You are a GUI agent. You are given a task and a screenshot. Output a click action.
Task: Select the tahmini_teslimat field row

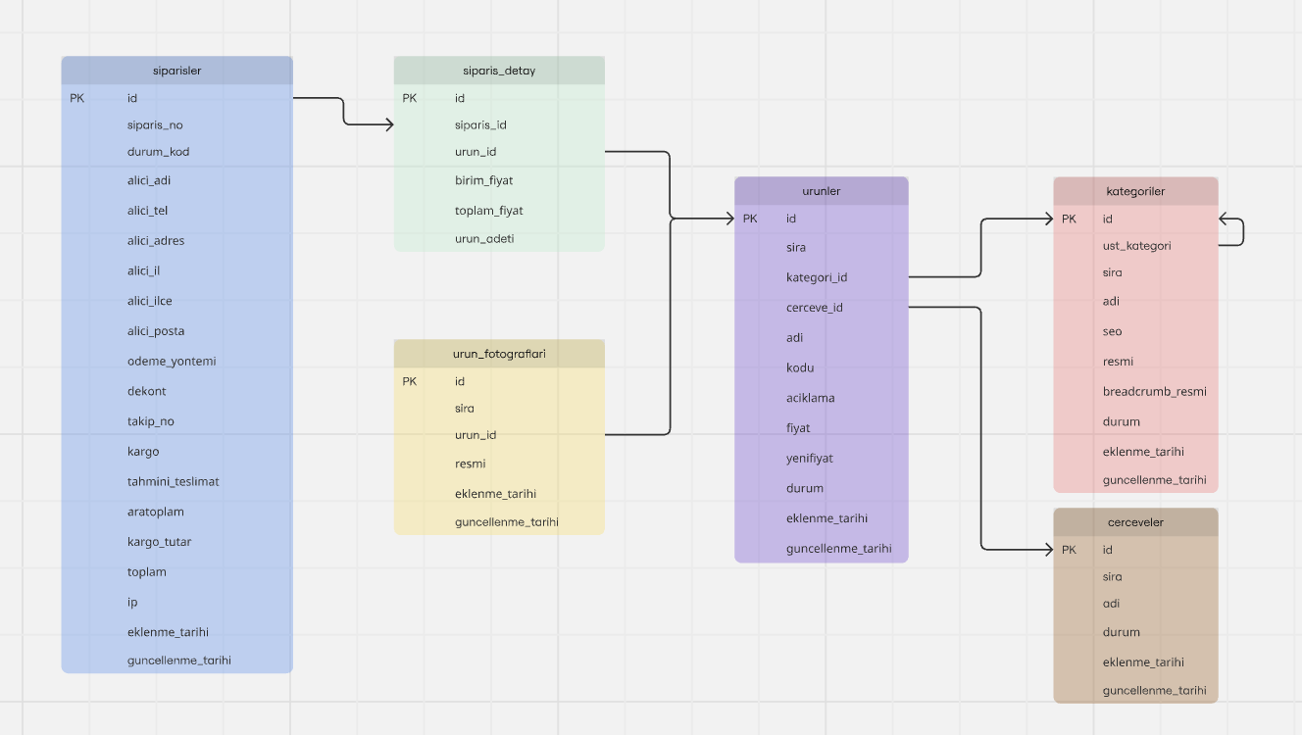coord(173,482)
